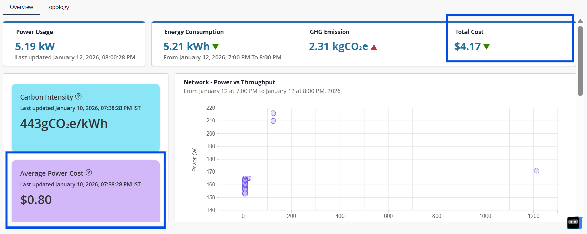Select the scatter point at 210 W
The width and height of the screenshot is (587, 234).
click(273, 121)
